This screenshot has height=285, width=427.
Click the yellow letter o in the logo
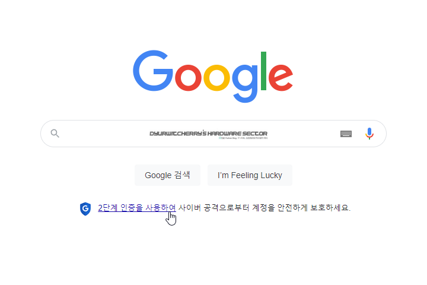(217, 77)
